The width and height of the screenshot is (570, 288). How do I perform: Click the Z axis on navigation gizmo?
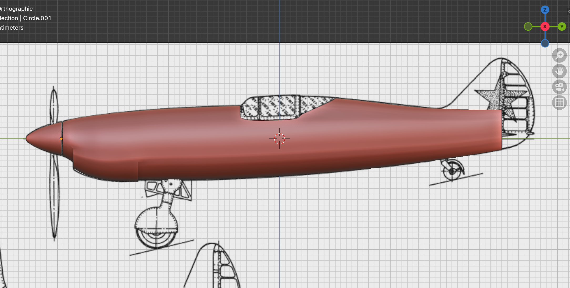coord(545,10)
